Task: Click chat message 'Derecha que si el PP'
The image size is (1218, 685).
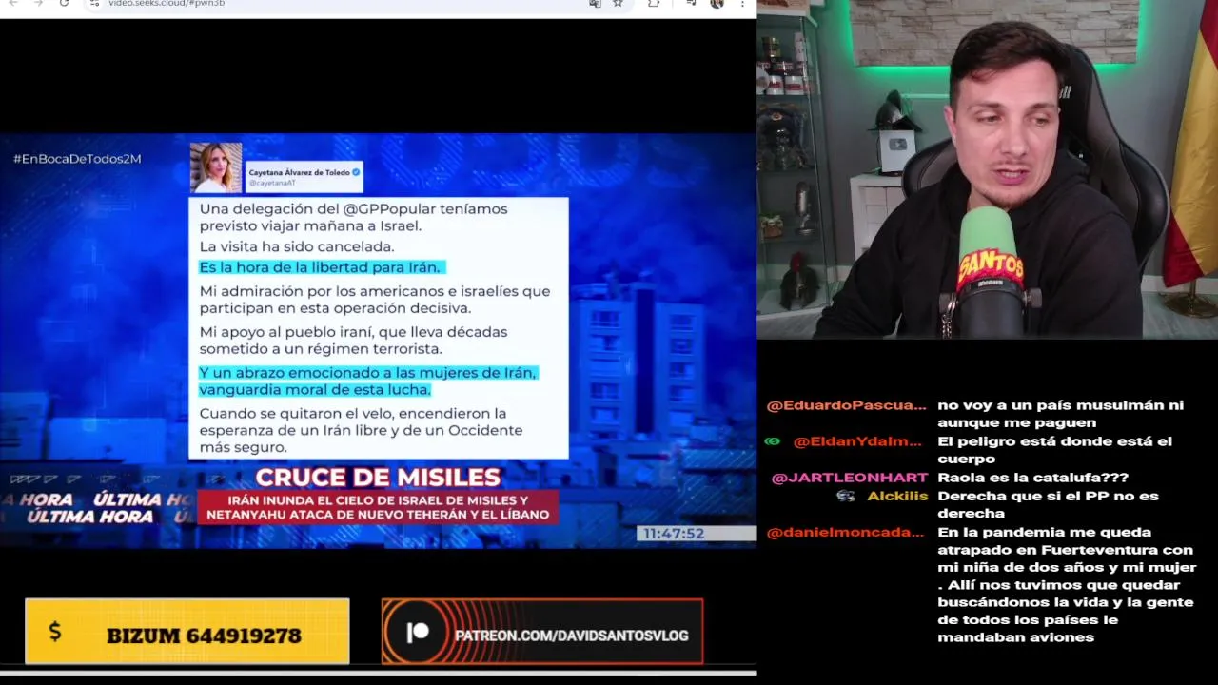Action: tap(1048, 504)
